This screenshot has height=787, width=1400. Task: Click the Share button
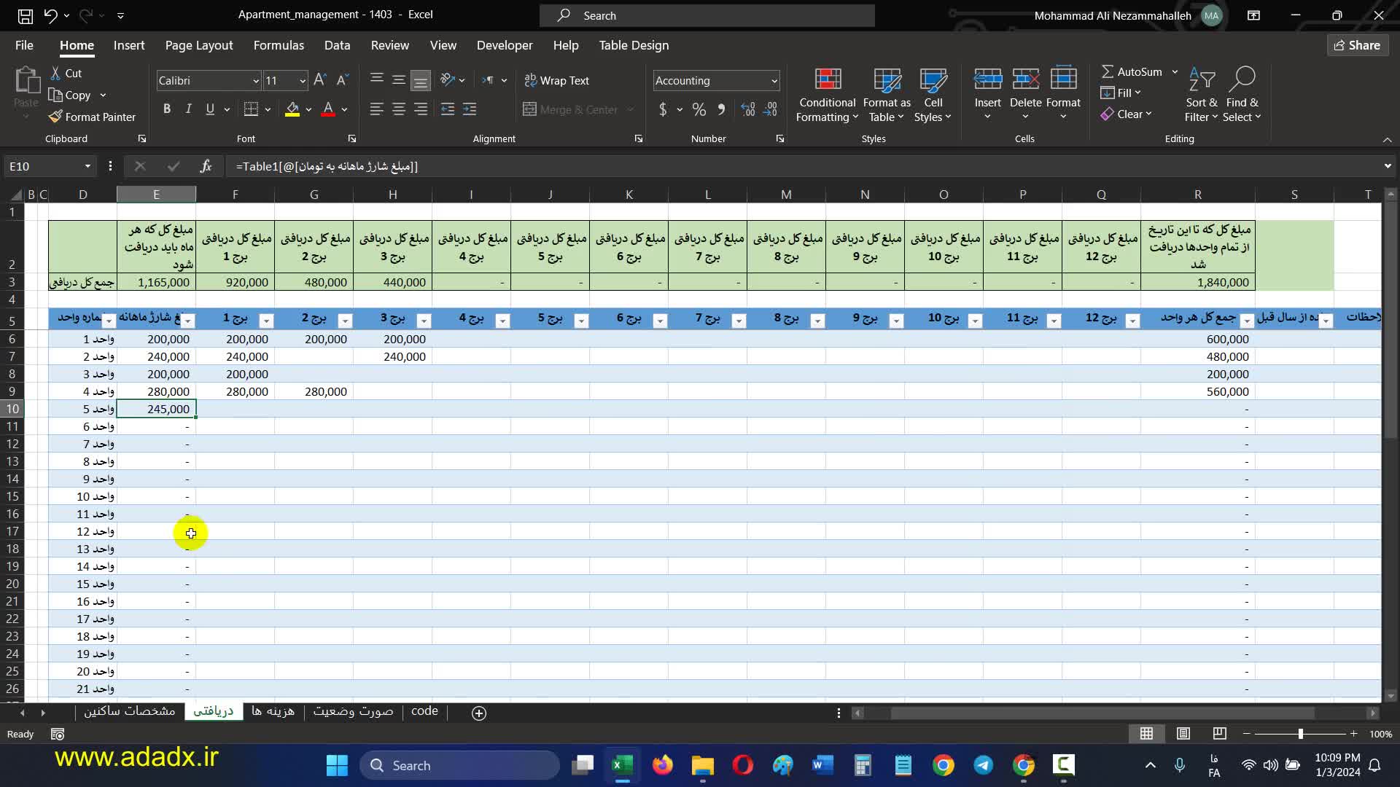tap(1357, 45)
